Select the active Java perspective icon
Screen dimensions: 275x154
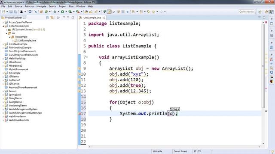click(271, 12)
